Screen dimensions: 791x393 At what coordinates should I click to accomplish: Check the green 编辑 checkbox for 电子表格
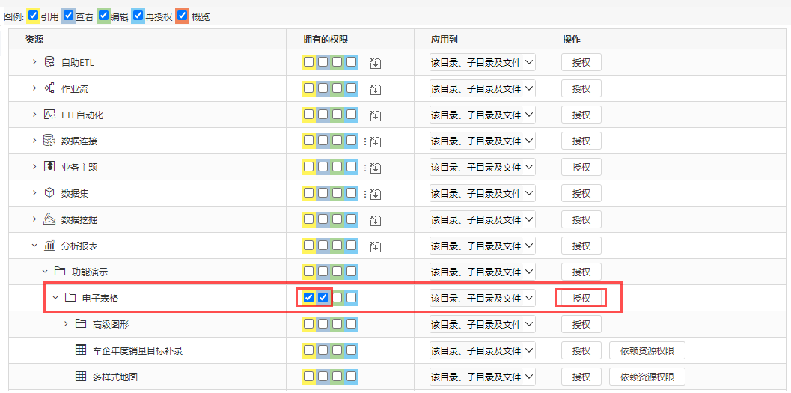[x=338, y=298]
